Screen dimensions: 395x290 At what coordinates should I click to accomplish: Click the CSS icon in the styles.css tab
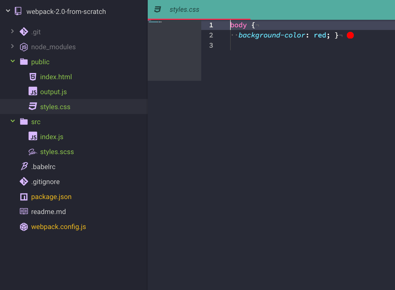(x=157, y=9)
